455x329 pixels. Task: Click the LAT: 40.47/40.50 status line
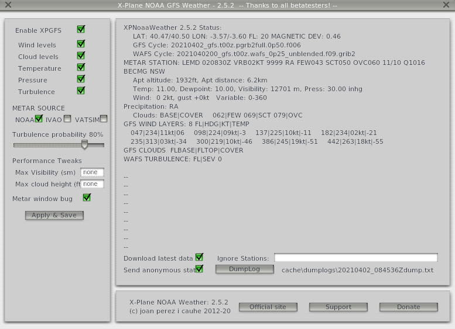237,36
